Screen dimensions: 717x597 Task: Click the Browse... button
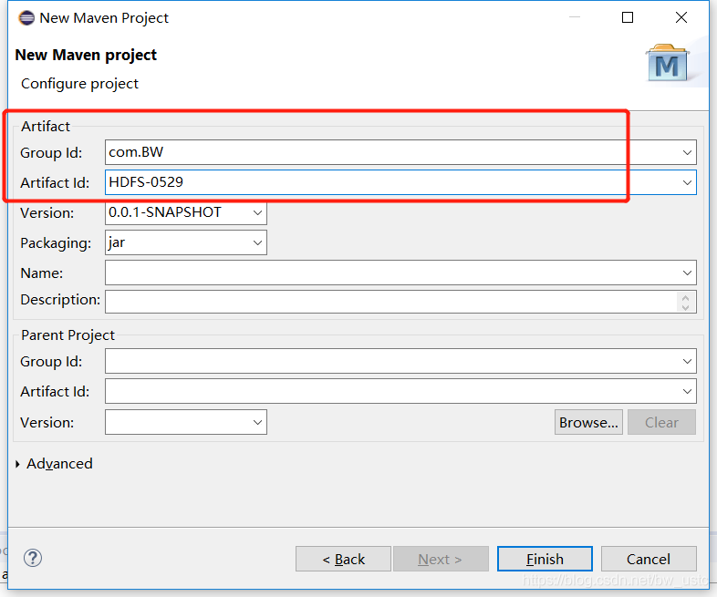click(x=588, y=422)
